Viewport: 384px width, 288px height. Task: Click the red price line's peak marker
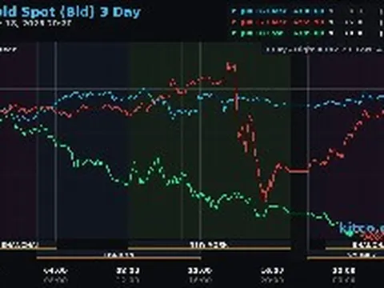[231, 66]
